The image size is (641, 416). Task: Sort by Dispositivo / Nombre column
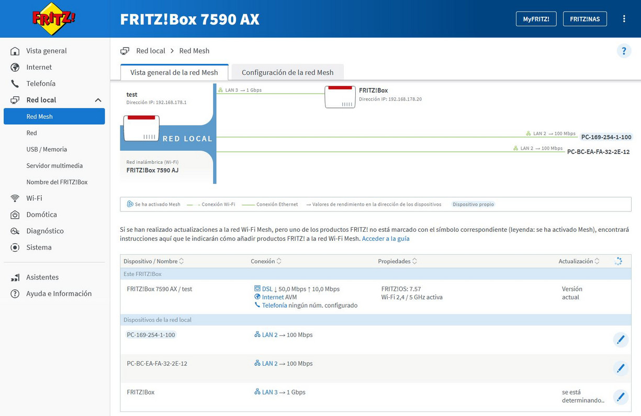click(x=153, y=261)
